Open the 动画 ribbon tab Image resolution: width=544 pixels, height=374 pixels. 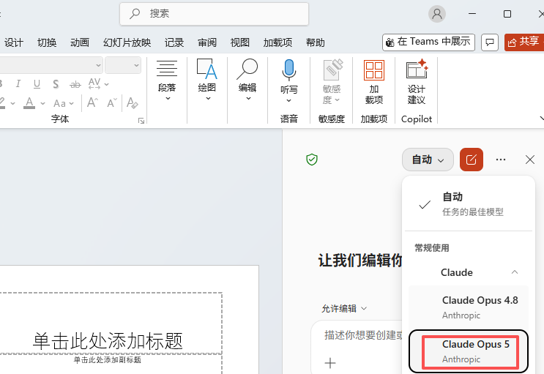pos(80,42)
